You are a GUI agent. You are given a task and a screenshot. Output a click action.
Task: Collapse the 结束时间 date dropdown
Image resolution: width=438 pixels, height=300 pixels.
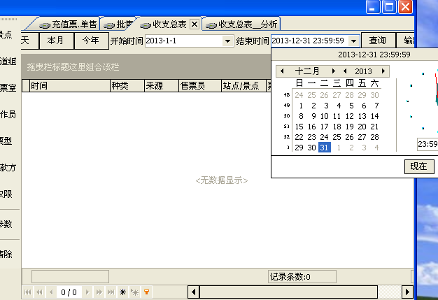click(x=353, y=41)
